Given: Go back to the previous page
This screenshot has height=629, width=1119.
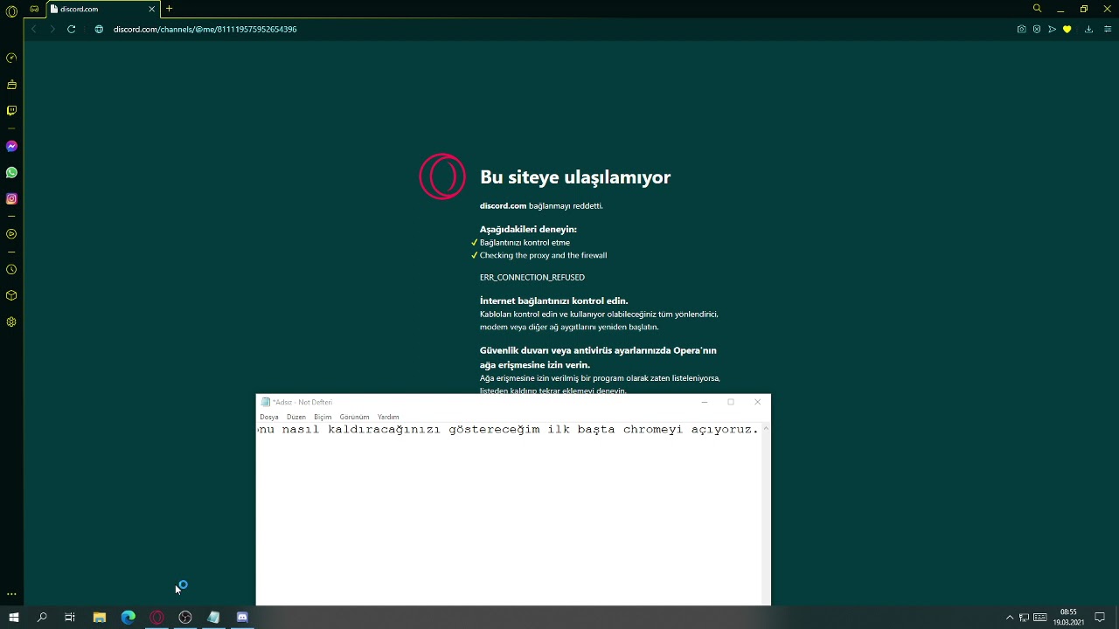Looking at the screenshot, I should (x=33, y=29).
